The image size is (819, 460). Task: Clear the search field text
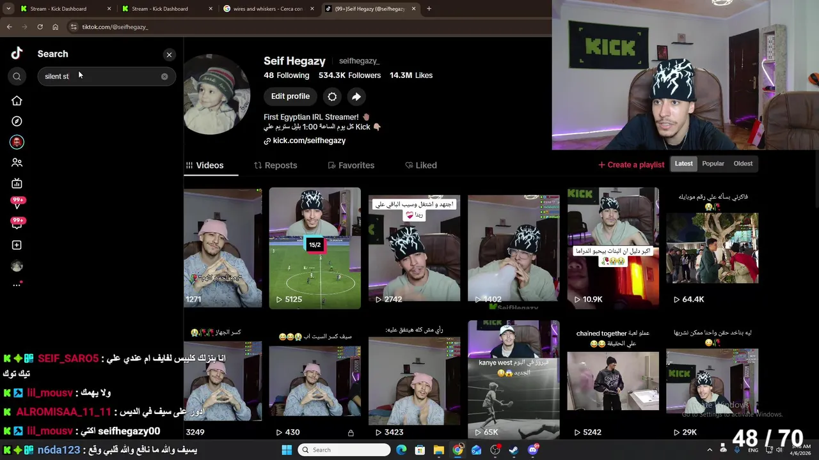[x=164, y=77]
